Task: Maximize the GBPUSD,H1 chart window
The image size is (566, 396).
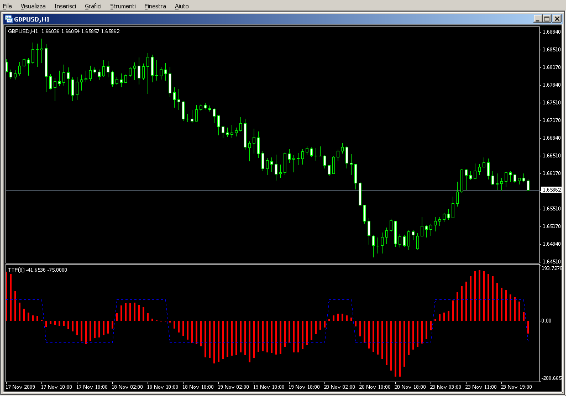Action: [x=547, y=19]
